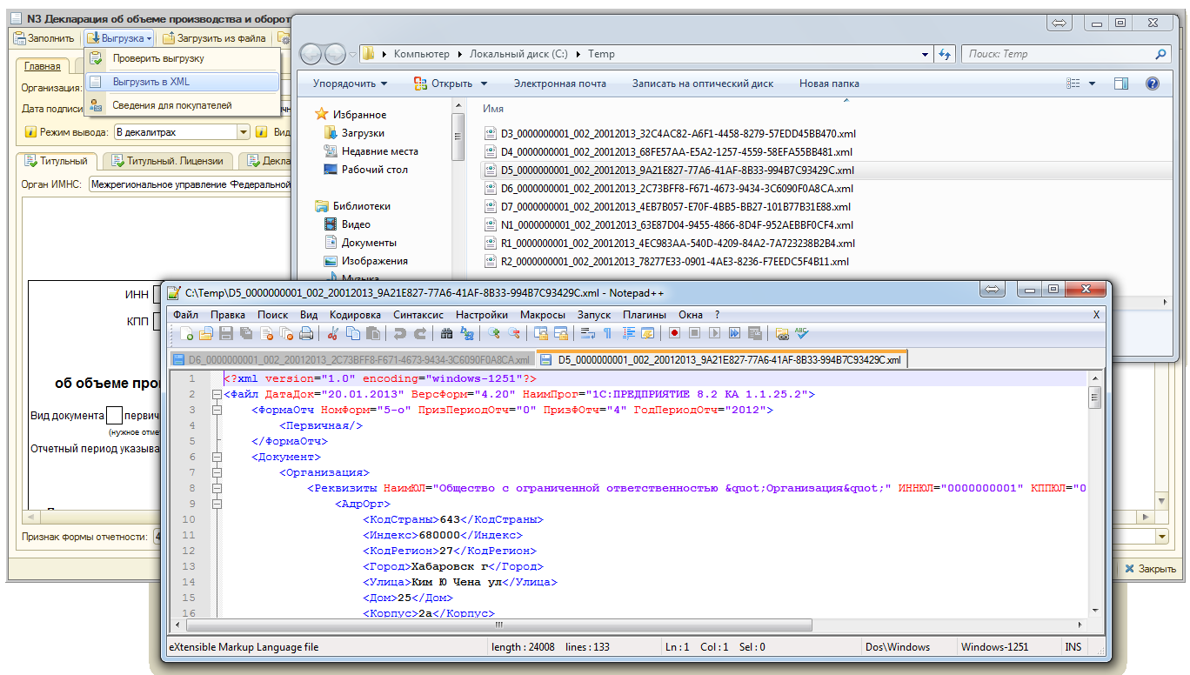Click the New file icon in Notepad++

tap(187, 333)
